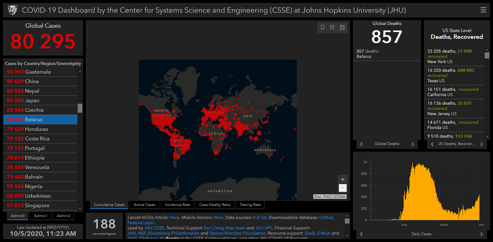The width and height of the screenshot is (493, 242).
Task: Select Portugal in the country list
Action: coord(40,148)
